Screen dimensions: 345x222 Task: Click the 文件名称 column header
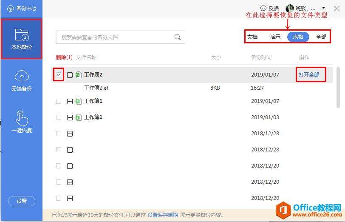[x=86, y=57]
